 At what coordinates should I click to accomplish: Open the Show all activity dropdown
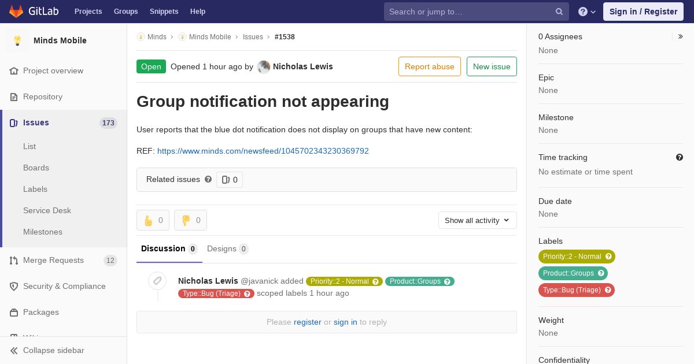[x=477, y=220]
